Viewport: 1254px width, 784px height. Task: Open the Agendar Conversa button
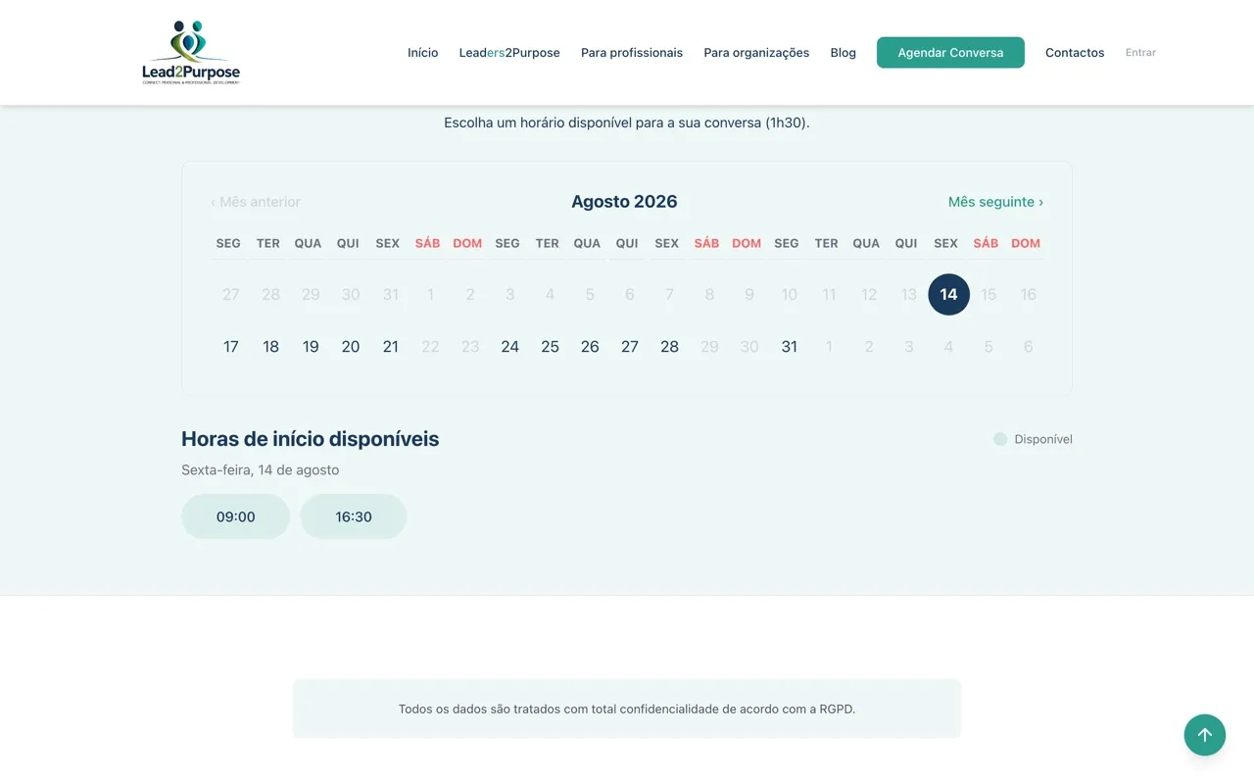[950, 53]
